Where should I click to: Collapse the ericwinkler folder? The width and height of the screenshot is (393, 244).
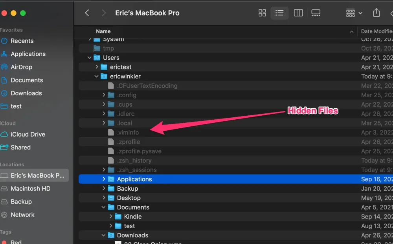point(97,76)
